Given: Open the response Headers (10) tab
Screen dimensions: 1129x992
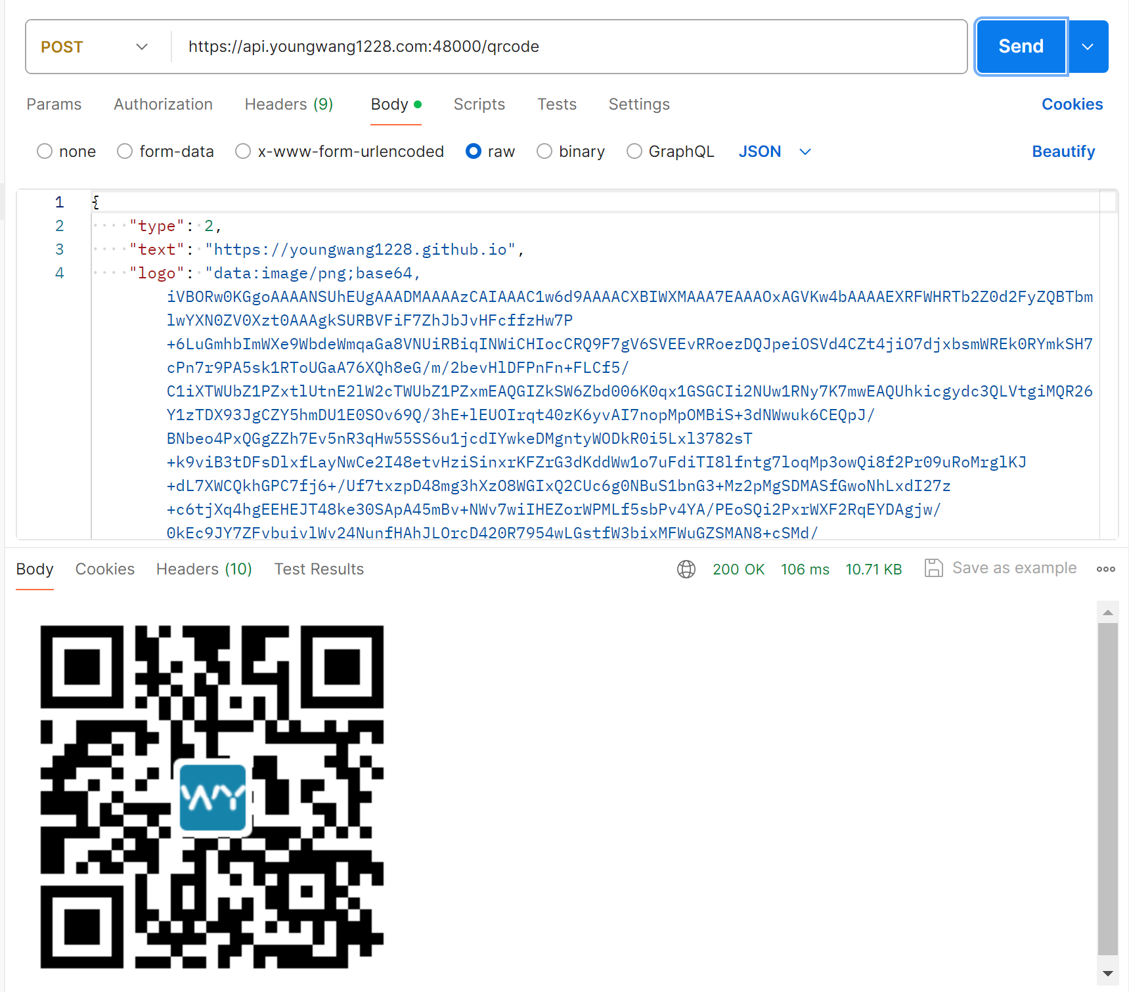Looking at the screenshot, I should 204,569.
